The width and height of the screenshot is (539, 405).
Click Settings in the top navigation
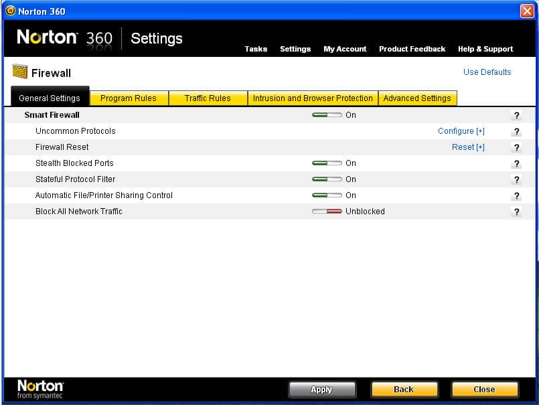(295, 49)
